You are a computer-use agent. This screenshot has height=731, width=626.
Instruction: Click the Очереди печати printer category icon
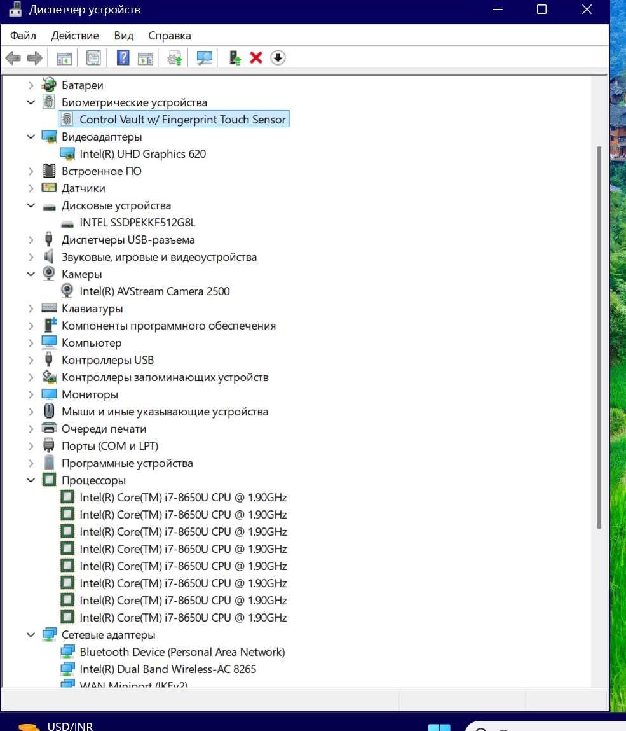pyautogui.click(x=49, y=428)
